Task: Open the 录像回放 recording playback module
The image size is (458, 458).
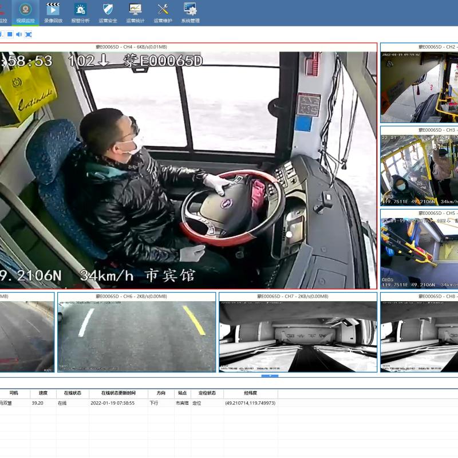Action: coord(53,13)
